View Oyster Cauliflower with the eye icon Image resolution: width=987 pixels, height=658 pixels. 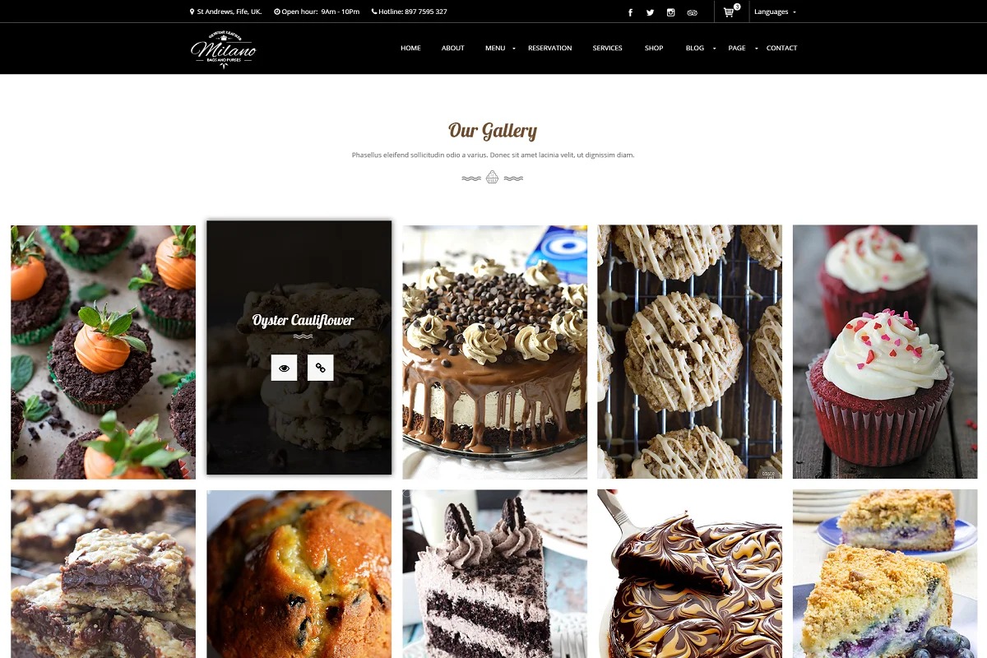(285, 368)
